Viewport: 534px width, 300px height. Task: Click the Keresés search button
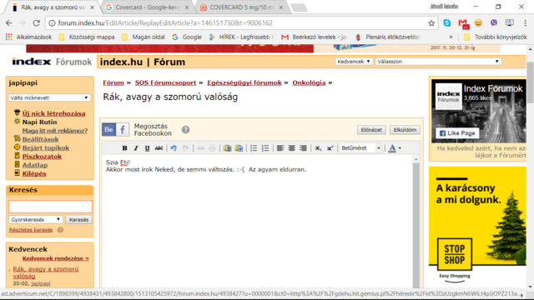point(78,220)
